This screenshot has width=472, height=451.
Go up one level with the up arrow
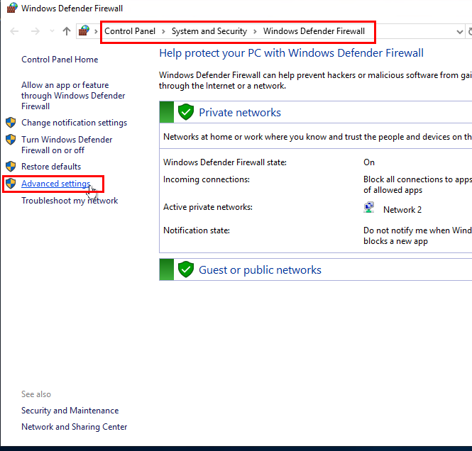point(67,31)
